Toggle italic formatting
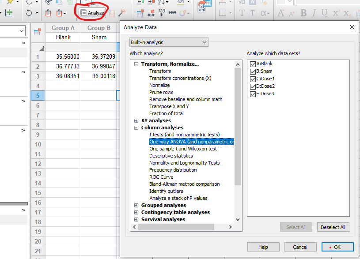 click(314, 13)
